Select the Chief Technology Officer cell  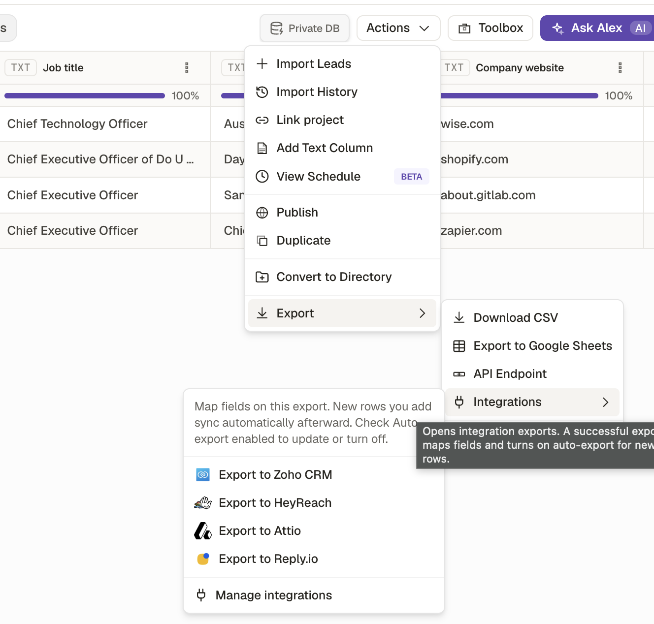click(105, 124)
